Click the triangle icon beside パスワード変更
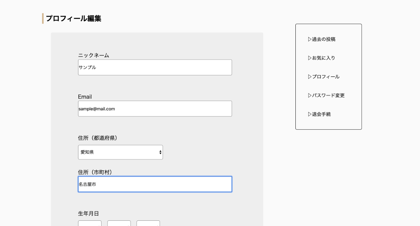 (x=310, y=95)
